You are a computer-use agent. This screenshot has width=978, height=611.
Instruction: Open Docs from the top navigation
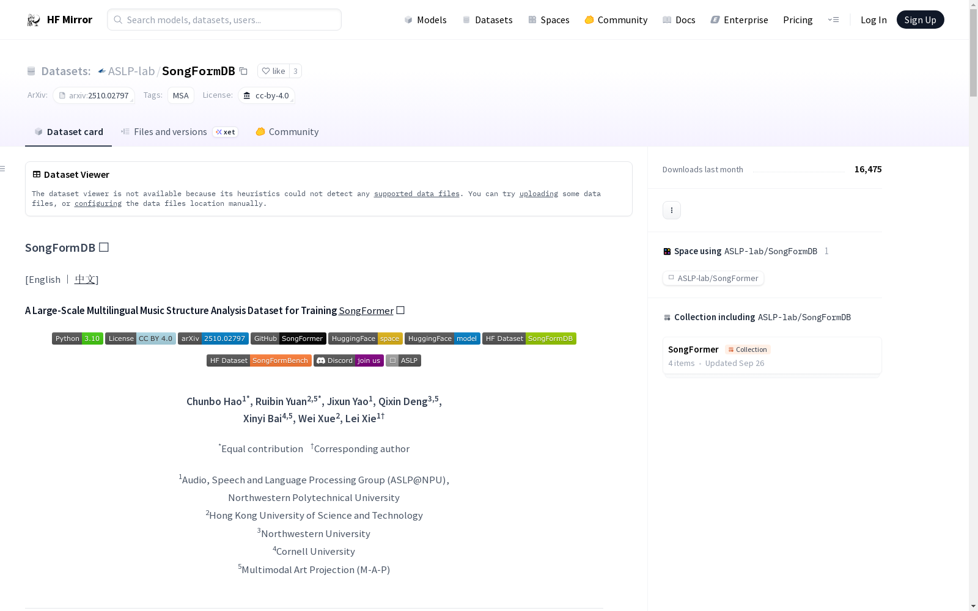pos(679,20)
